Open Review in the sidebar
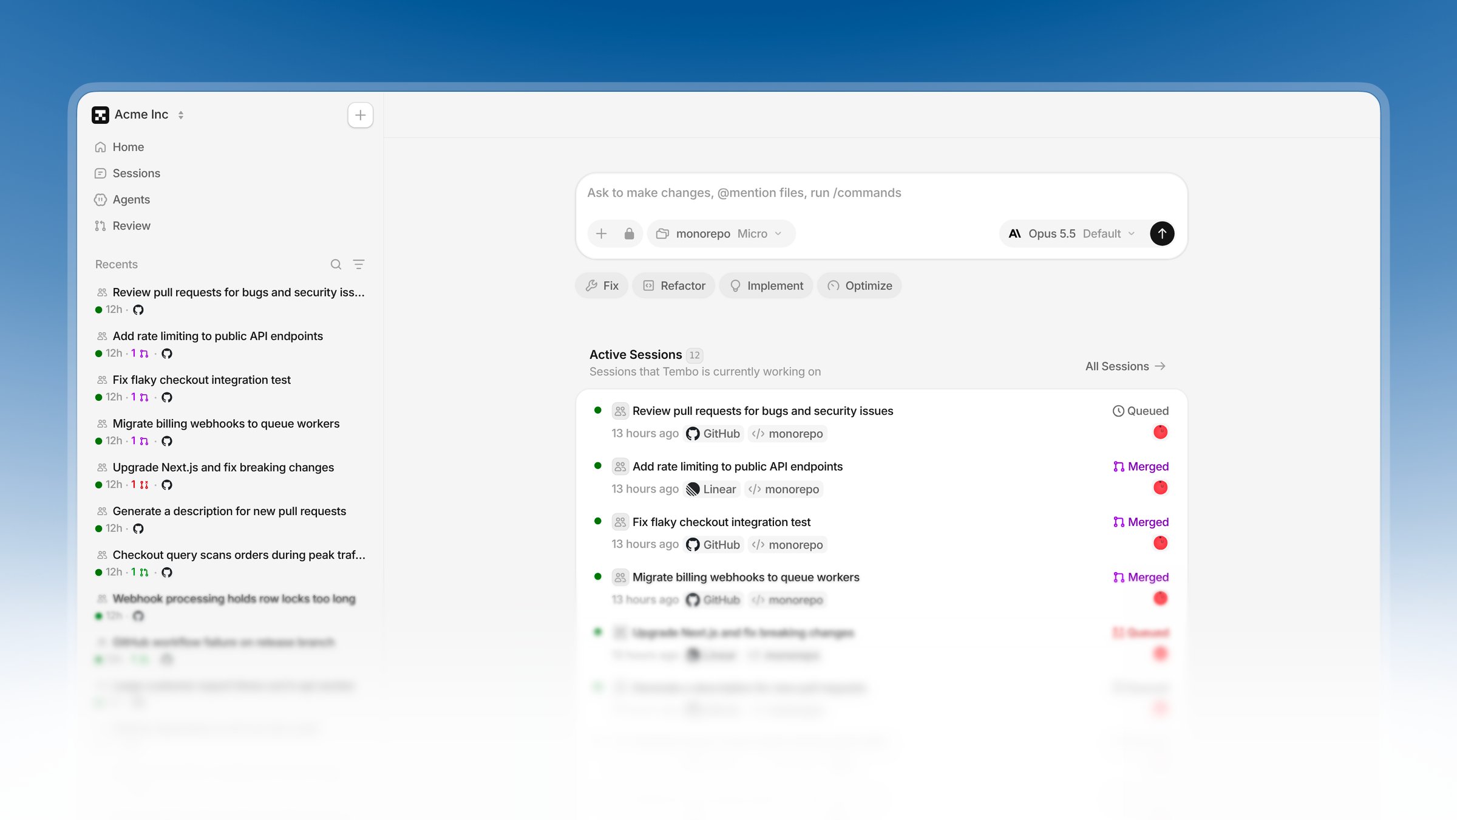The width and height of the screenshot is (1457, 820). [131, 226]
